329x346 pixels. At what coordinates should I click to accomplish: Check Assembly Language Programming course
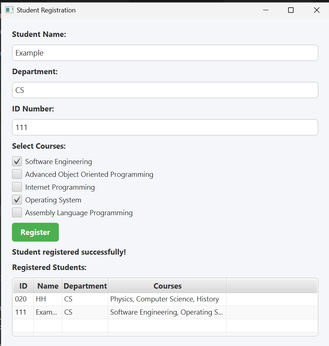[17, 213]
